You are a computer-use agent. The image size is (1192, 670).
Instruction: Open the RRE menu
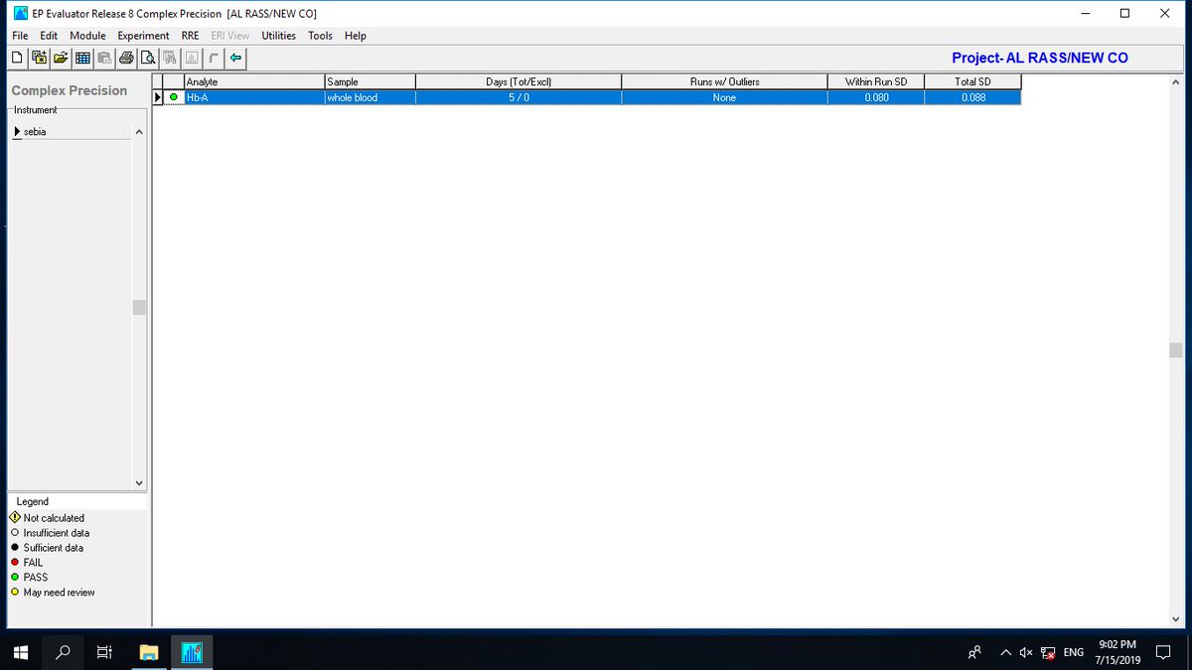coord(190,35)
